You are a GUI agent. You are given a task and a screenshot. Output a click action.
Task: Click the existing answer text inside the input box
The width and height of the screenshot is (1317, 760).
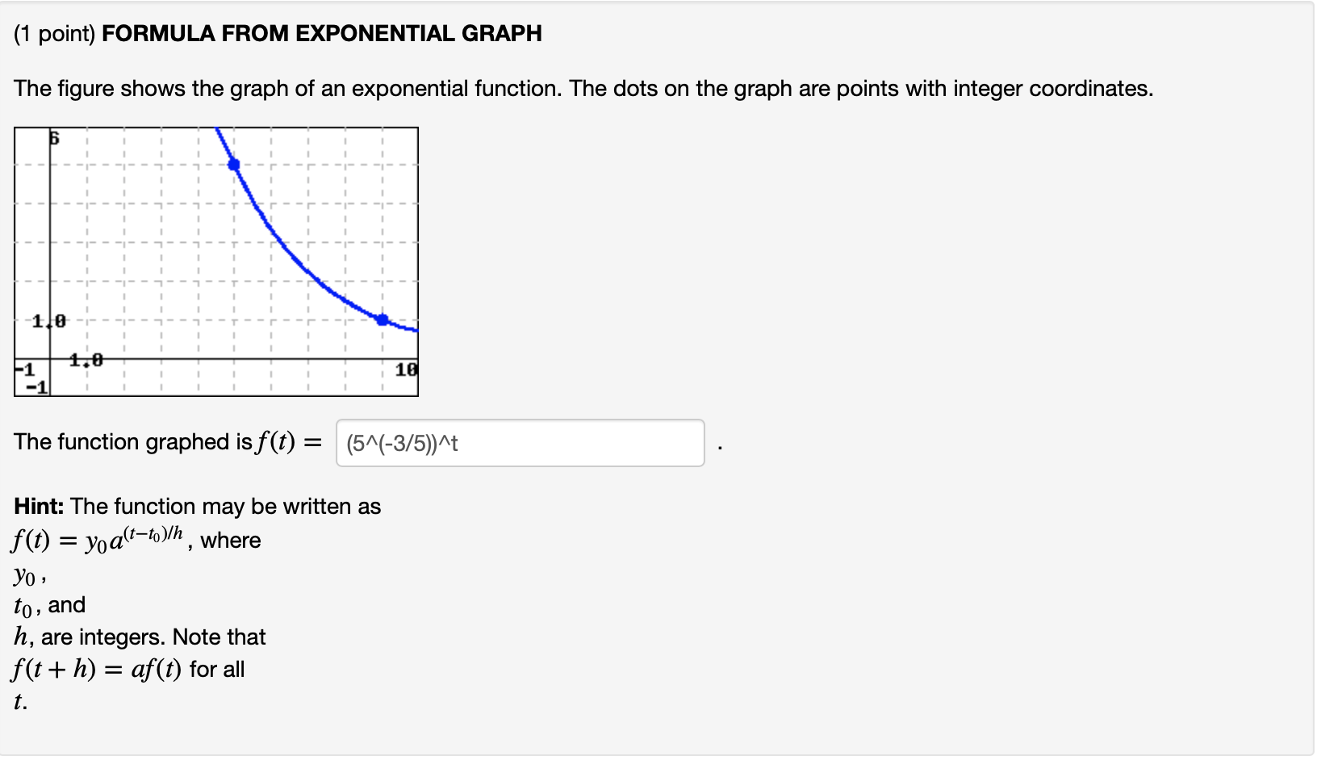coord(401,444)
